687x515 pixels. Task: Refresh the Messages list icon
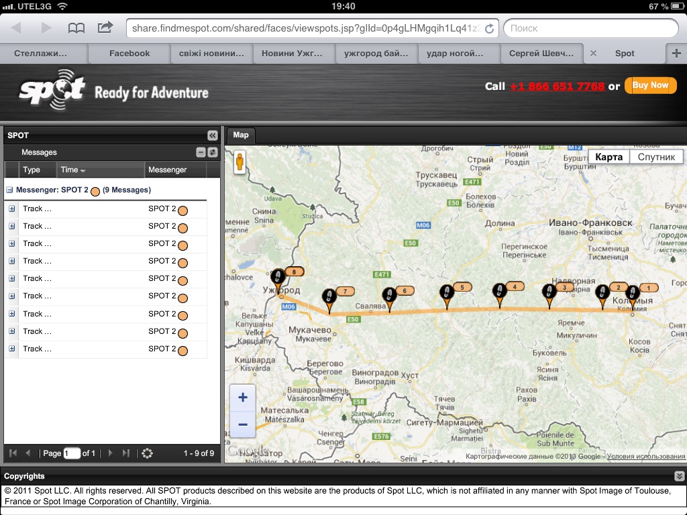(213, 152)
